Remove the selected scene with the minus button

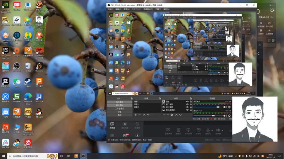click(140, 115)
